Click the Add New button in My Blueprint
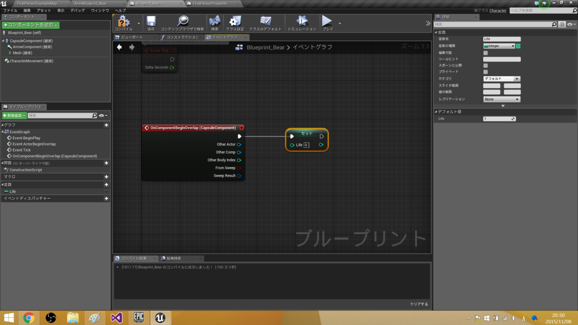The height and width of the screenshot is (325, 578). pos(14,115)
